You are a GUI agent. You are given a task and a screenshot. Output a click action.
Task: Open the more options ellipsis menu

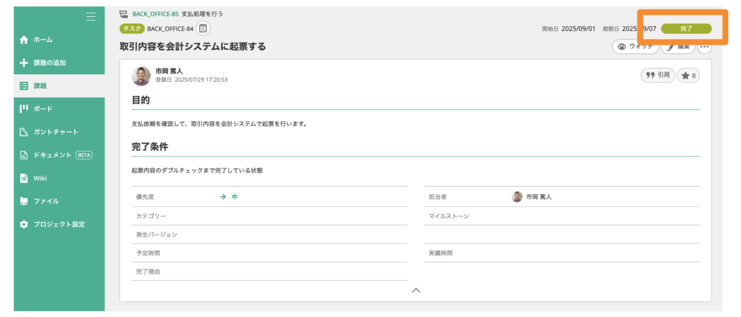(704, 47)
